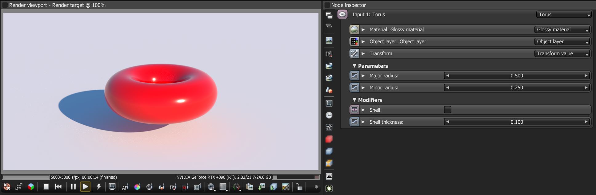Pause the rendering
The image size is (596, 195).
tap(73, 187)
